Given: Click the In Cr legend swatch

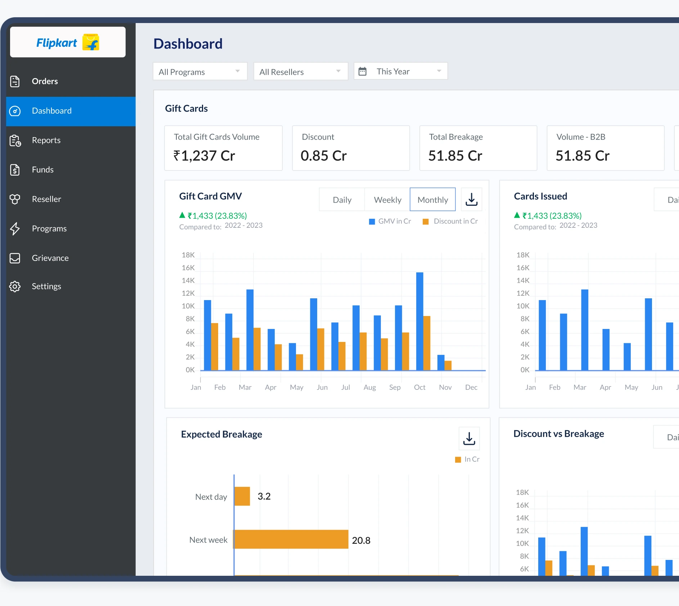Looking at the screenshot, I should tap(458, 460).
